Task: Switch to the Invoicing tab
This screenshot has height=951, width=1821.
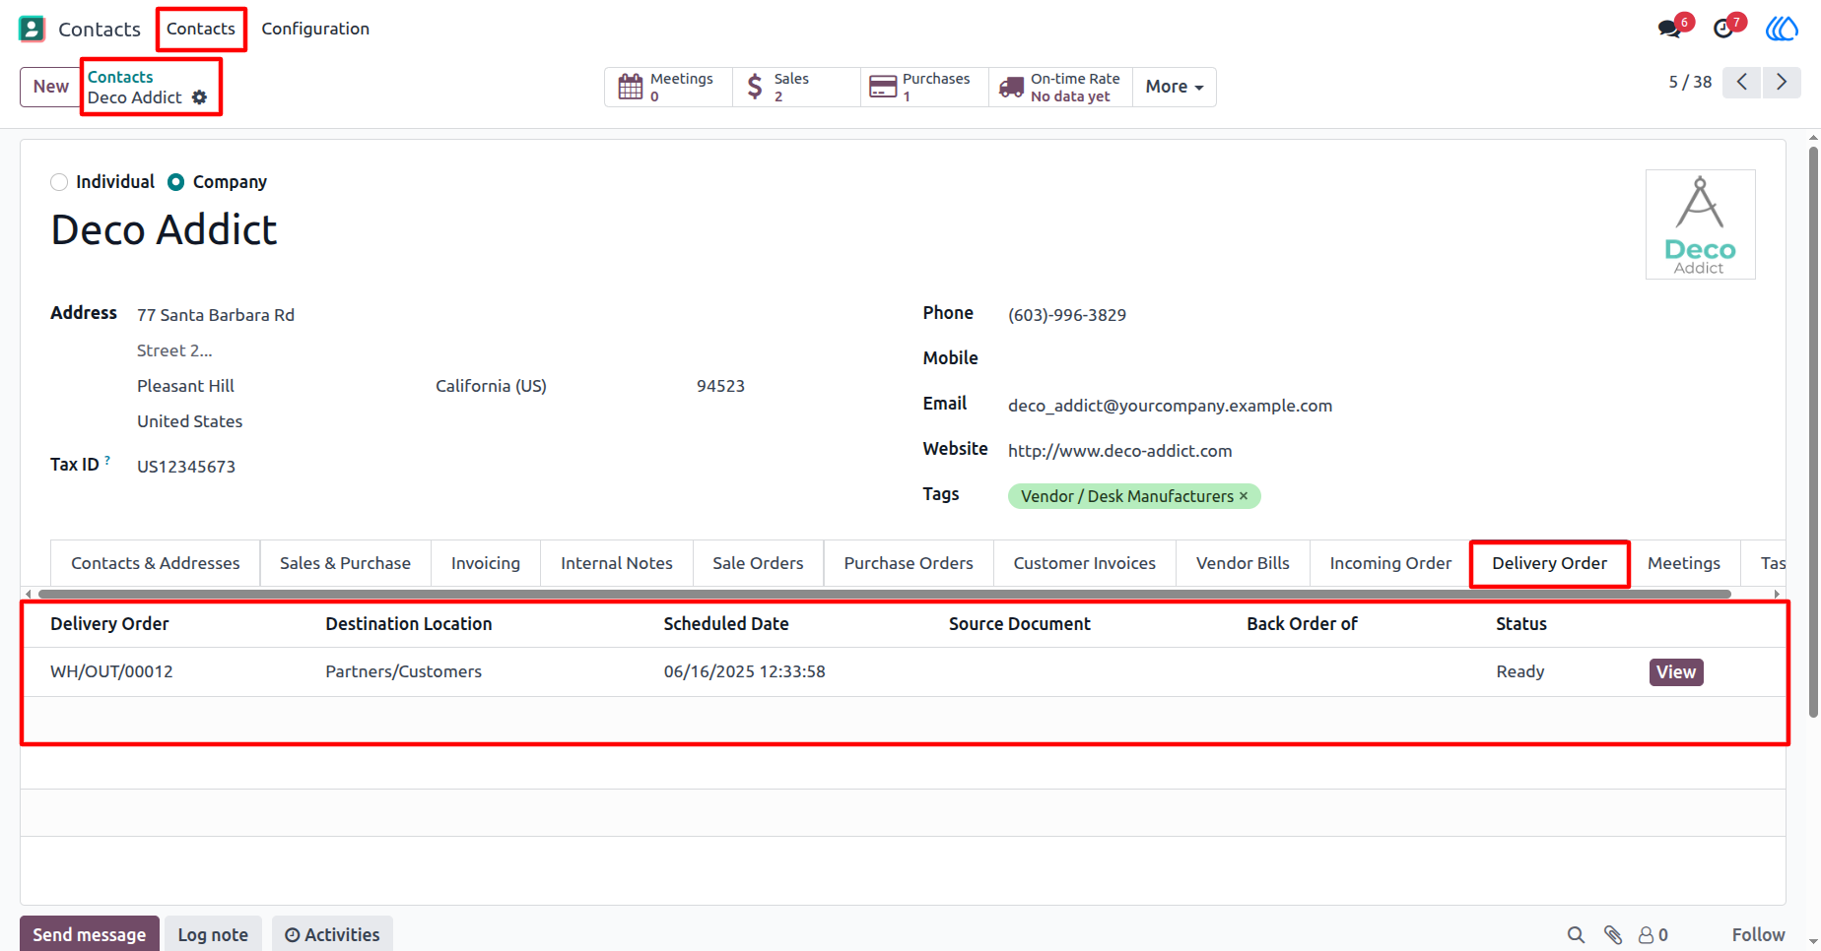Action: [486, 563]
